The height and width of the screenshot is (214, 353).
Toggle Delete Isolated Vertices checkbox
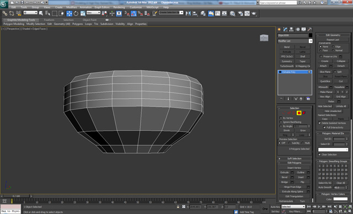click(x=319, y=123)
